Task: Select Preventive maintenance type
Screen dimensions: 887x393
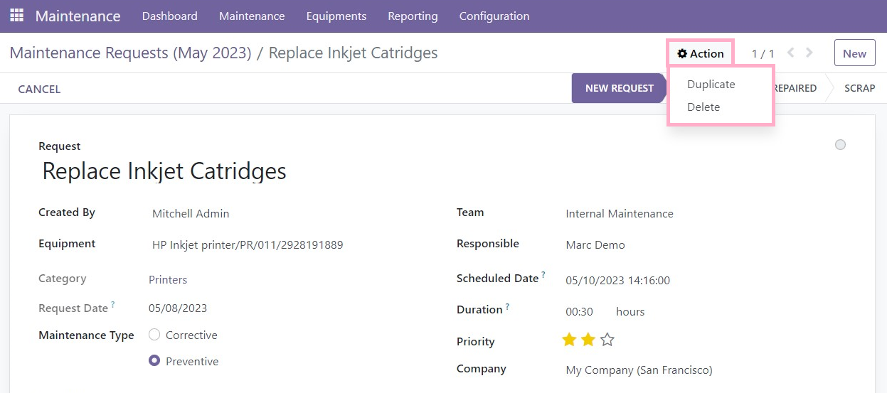Action: (x=154, y=361)
